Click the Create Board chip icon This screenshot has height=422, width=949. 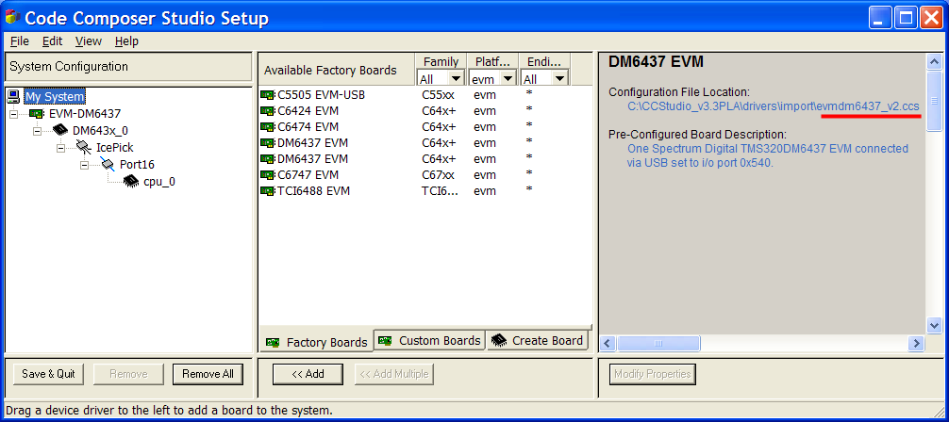click(x=499, y=340)
